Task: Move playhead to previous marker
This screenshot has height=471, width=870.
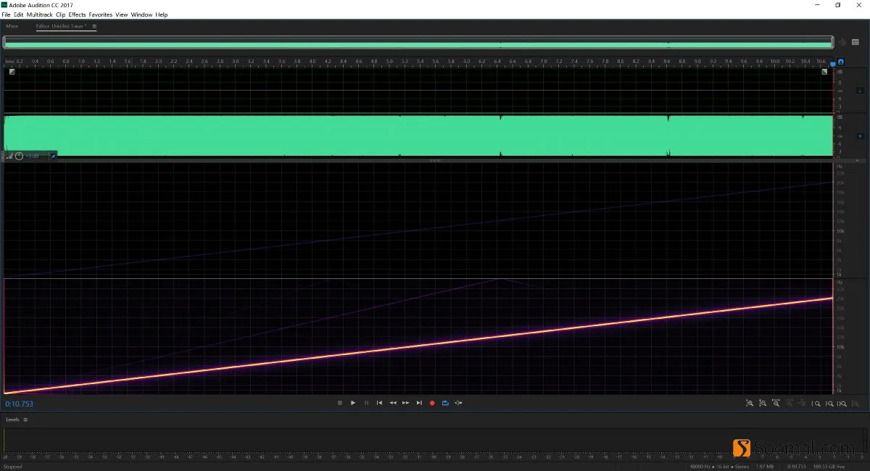Action: coord(379,403)
